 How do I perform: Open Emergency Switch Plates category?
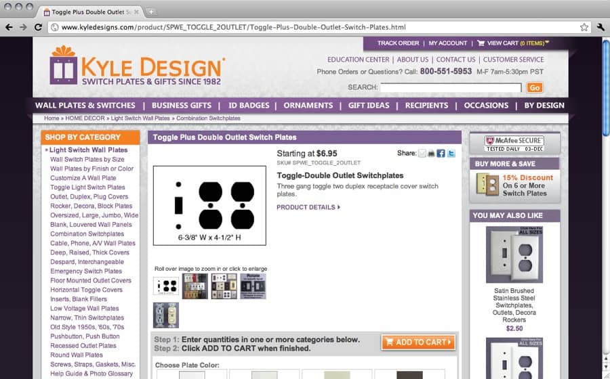[86, 271]
